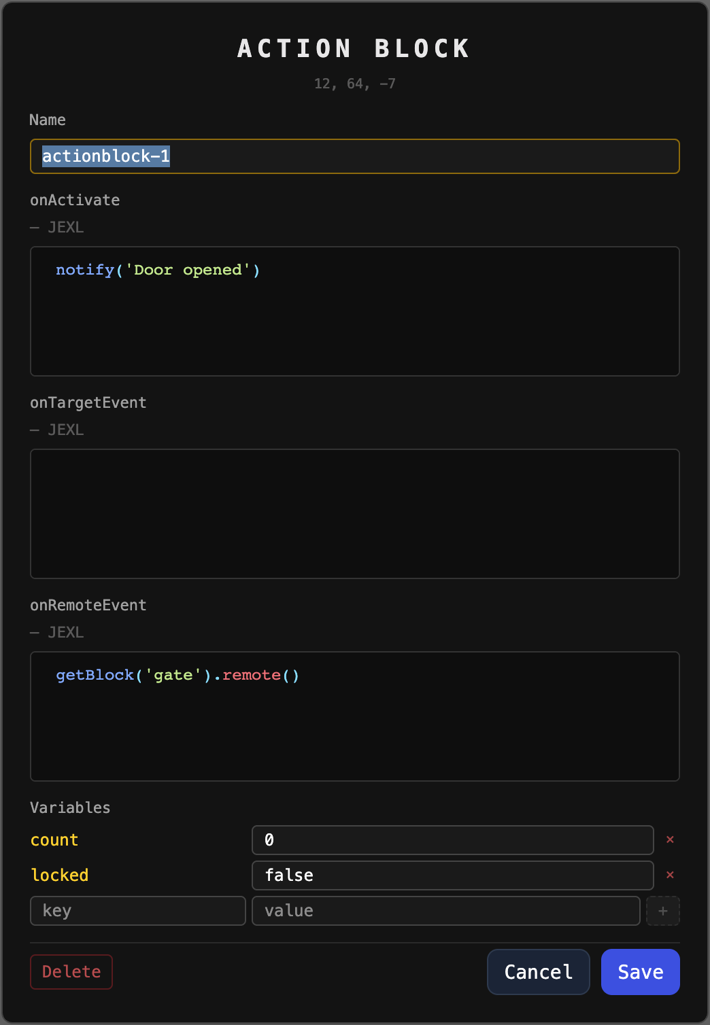Click the coordinates '12, 64, -7'
Image resolution: width=710 pixels, height=1025 pixels.
pyautogui.click(x=355, y=84)
